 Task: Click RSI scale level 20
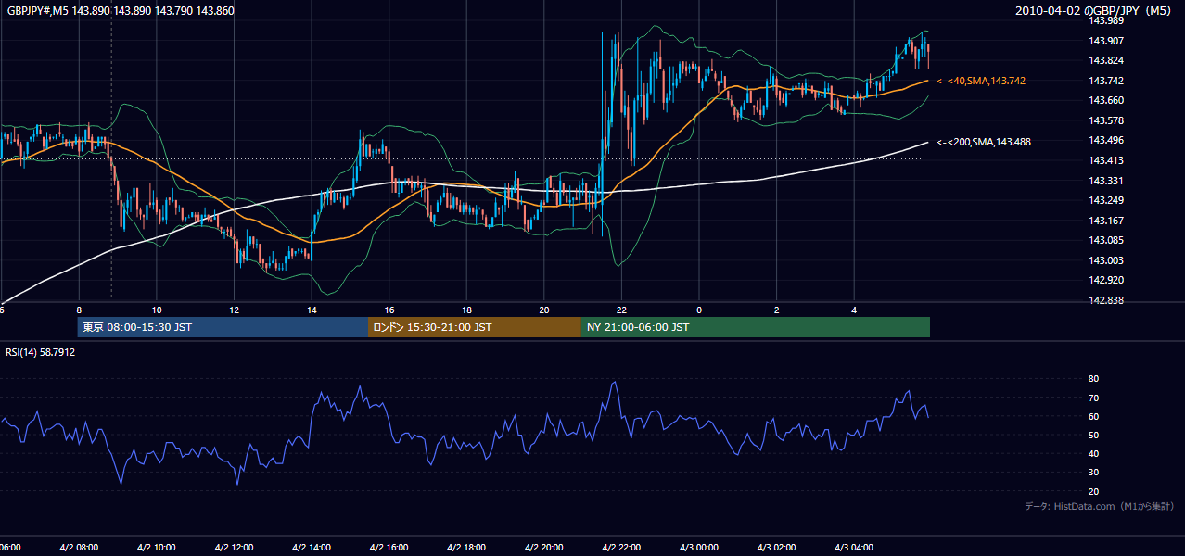[1094, 491]
